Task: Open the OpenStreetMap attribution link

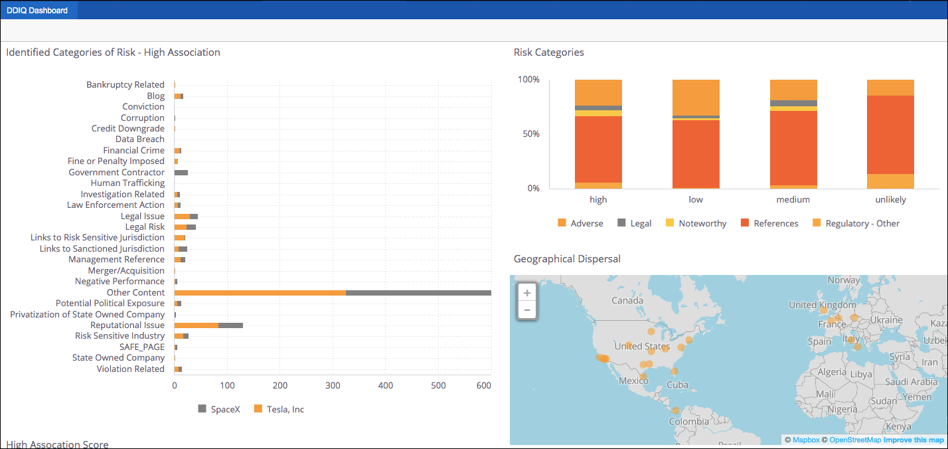Action: point(855,440)
